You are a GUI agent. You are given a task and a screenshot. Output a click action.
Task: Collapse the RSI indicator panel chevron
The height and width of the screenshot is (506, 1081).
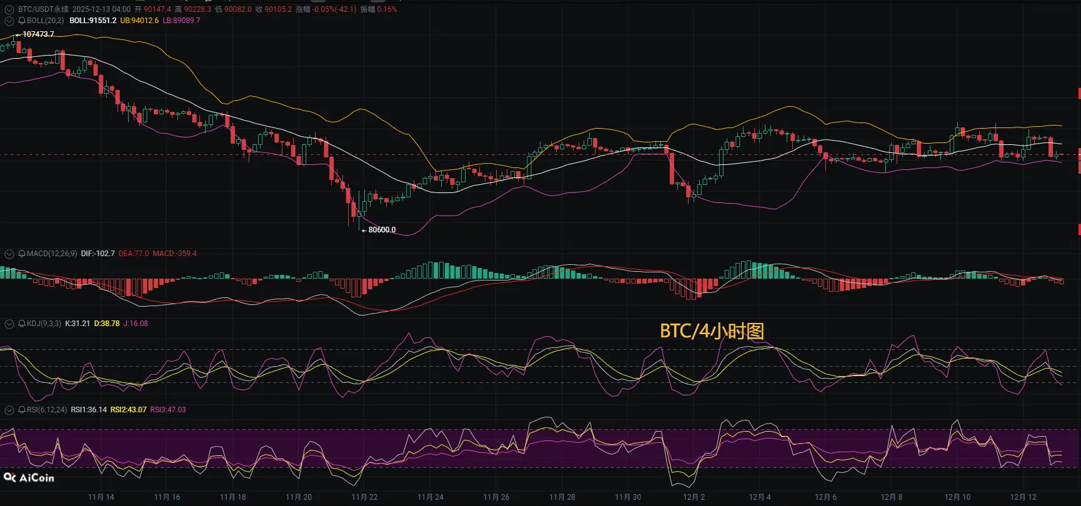coord(9,410)
